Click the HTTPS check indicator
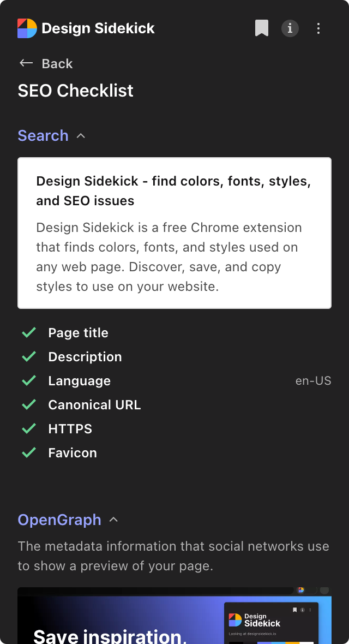 29,428
